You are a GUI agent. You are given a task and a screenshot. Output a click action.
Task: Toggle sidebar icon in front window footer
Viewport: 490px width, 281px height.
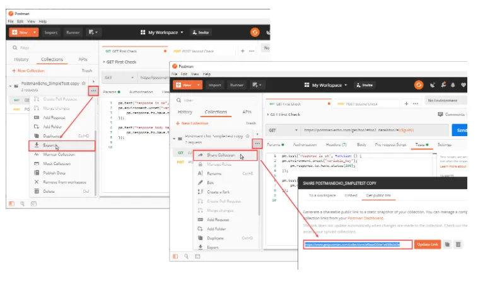tap(175, 256)
